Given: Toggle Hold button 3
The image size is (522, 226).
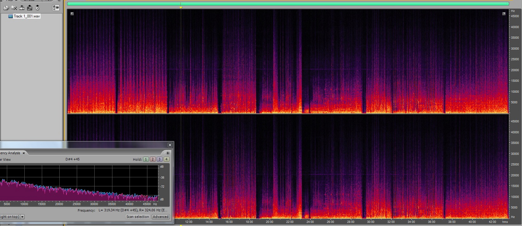Looking at the screenshot, I should pos(160,159).
